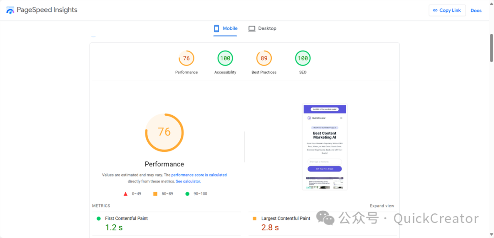This screenshot has width=494, height=238.
Task: Click the Performance score 76 gauge
Action: click(x=186, y=58)
